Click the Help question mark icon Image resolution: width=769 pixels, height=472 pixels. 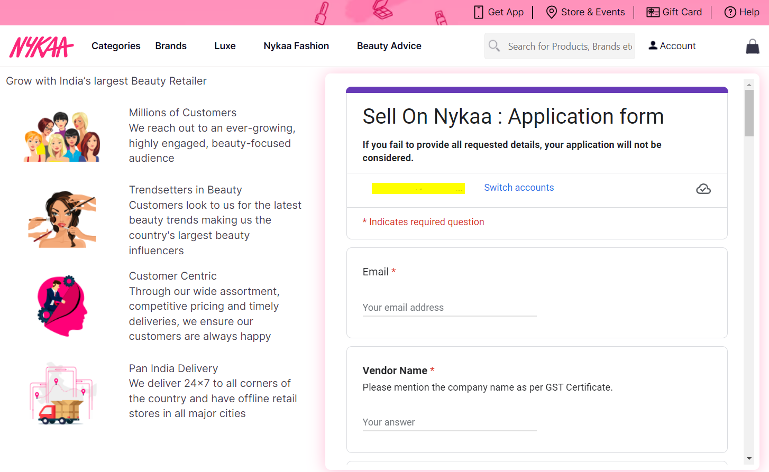click(730, 12)
